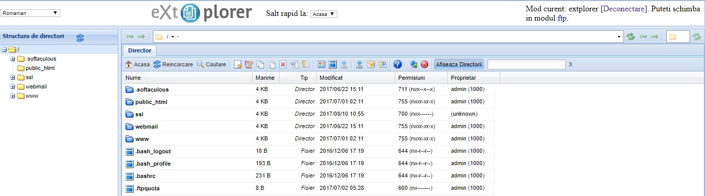Click the eXtplorer logo
705x196 pixels.
(202, 13)
